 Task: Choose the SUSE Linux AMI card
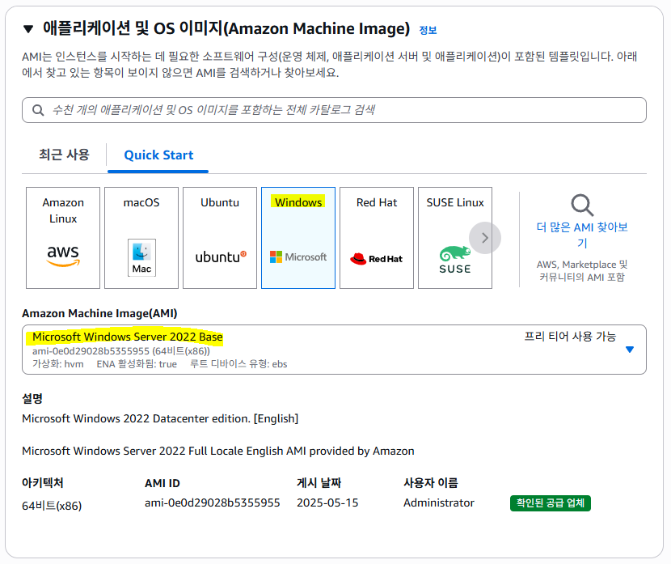pos(455,238)
